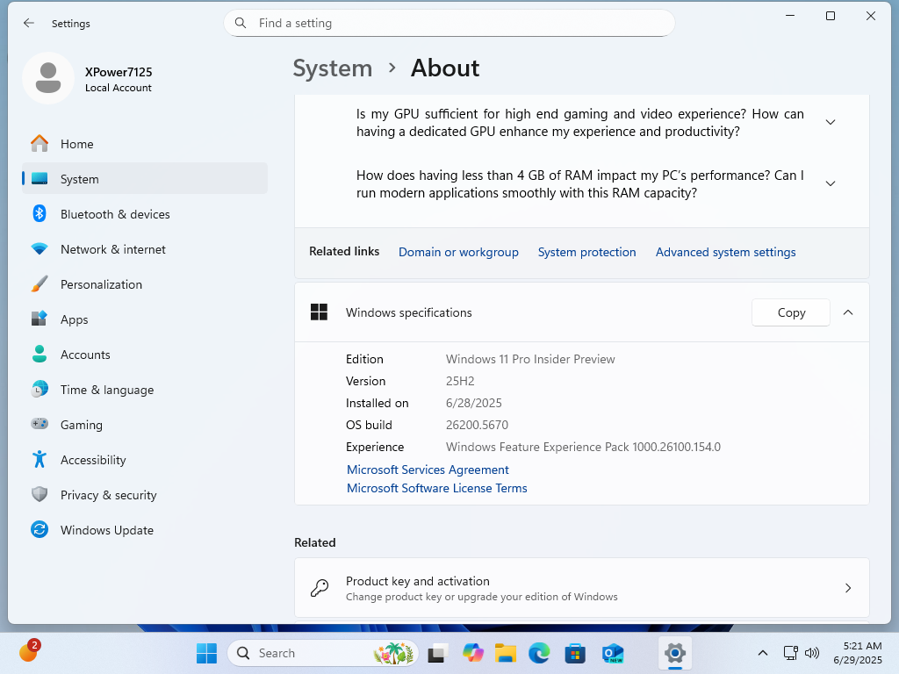Image resolution: width=899 pixels, height=674 pixels.
Task: Expand the less than 4 GB RAM question
Action: click(x=831, y=183)
